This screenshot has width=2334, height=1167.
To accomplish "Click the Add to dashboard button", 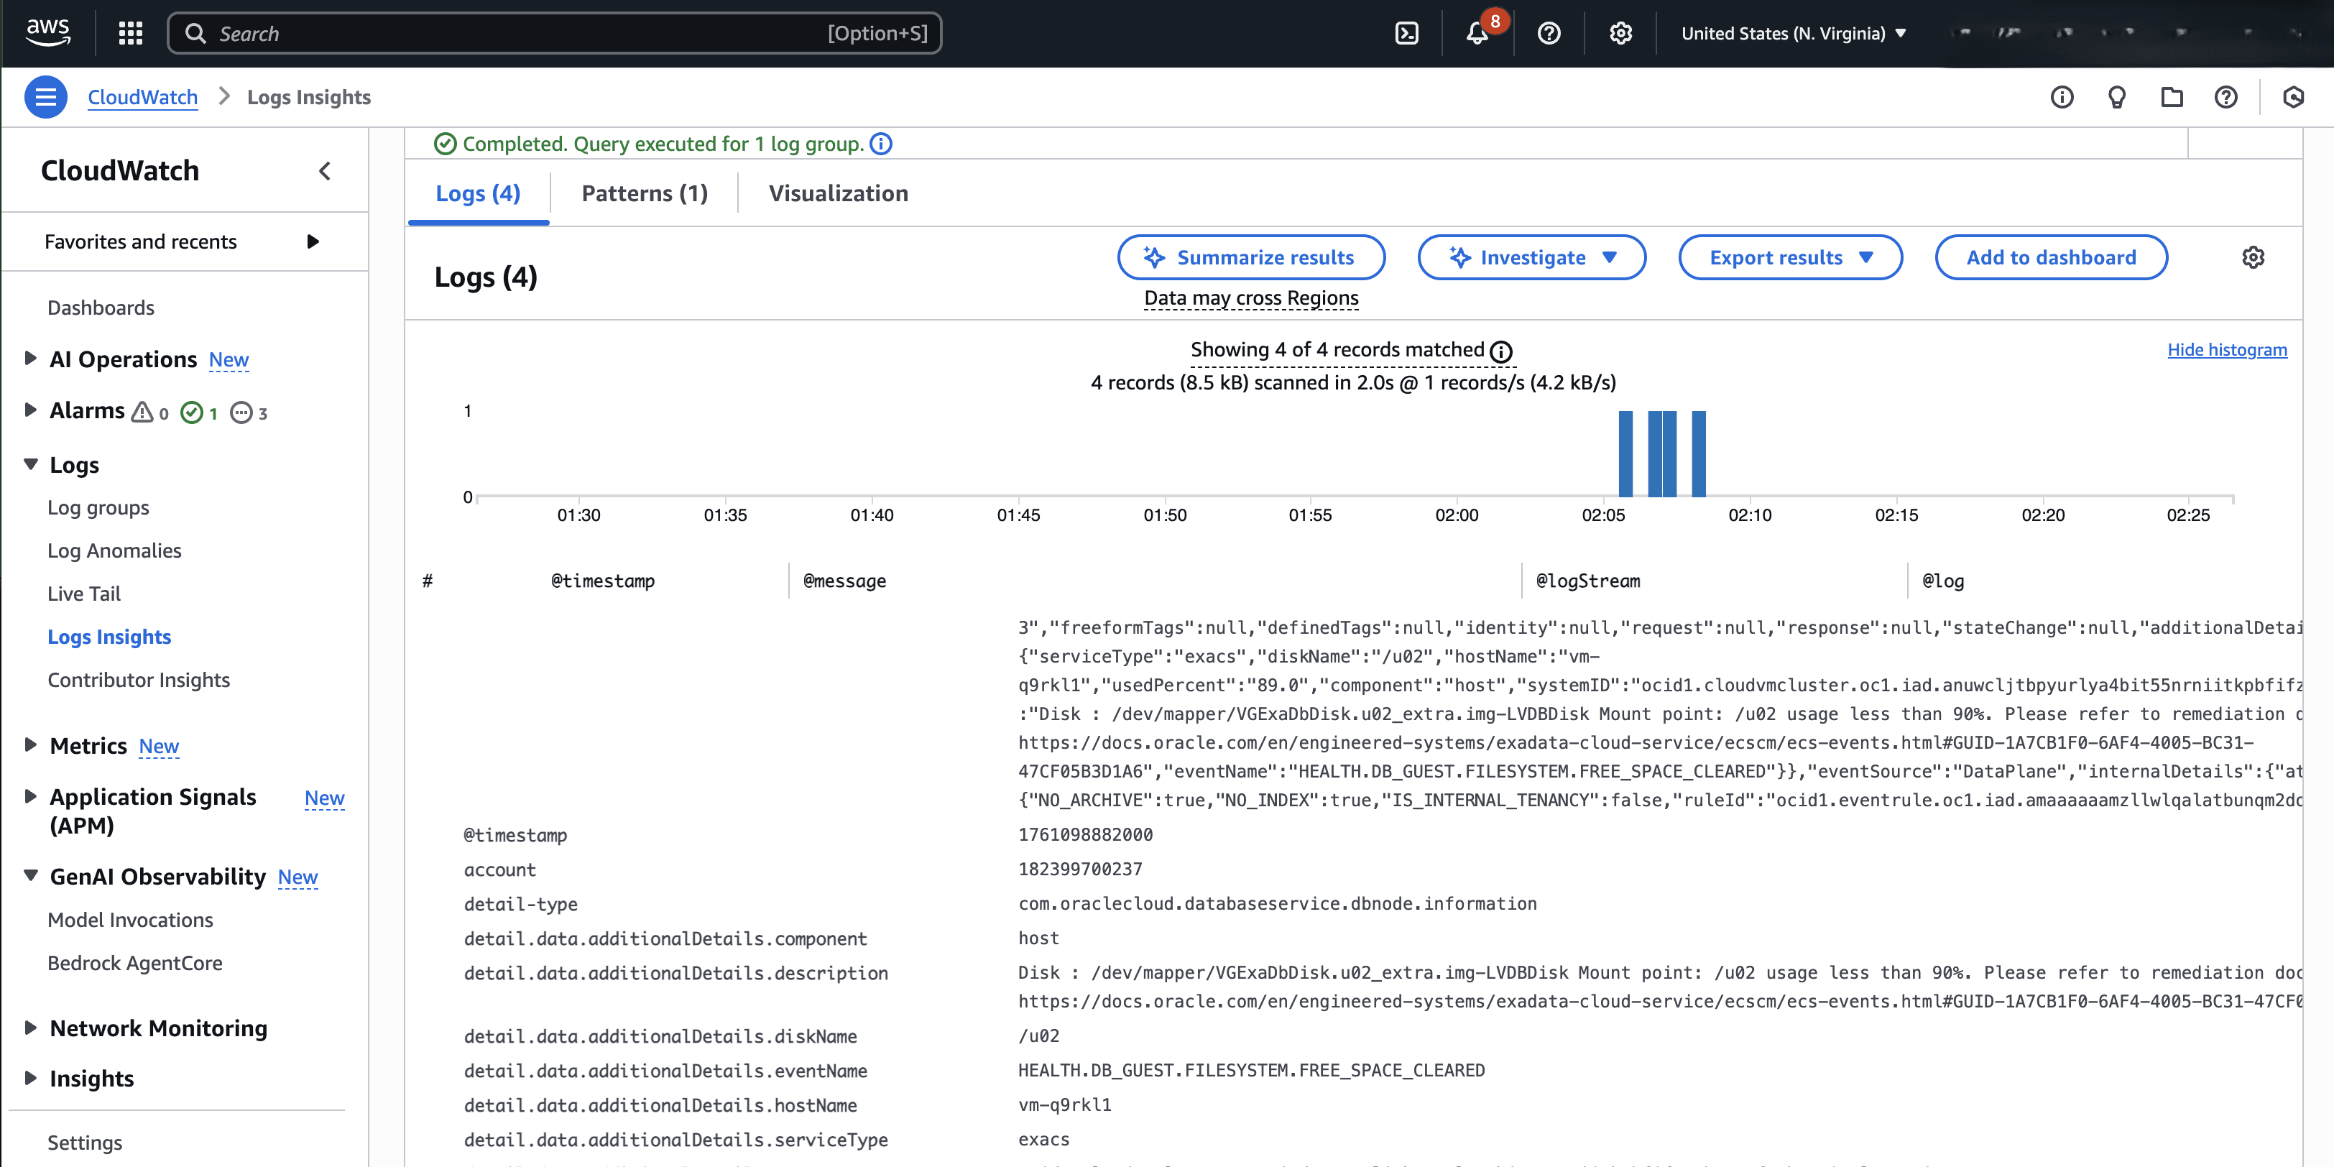I will click(2052, 257).
